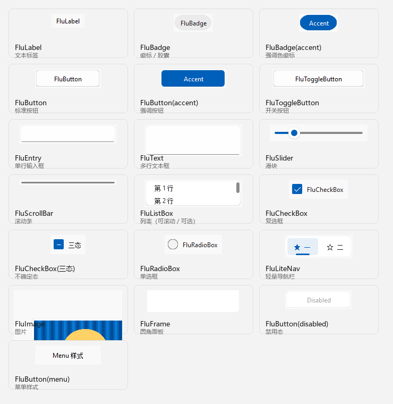
Task: Click the 文本标签 subtitle
Action: click(27, 55)
